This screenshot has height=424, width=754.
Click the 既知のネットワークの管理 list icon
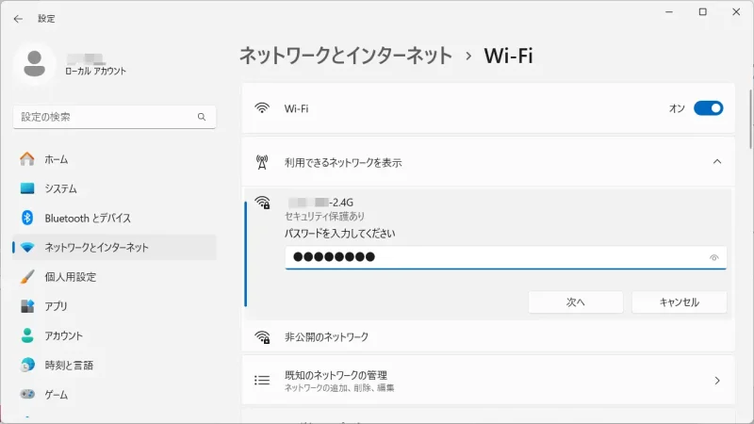coord(262,381)
